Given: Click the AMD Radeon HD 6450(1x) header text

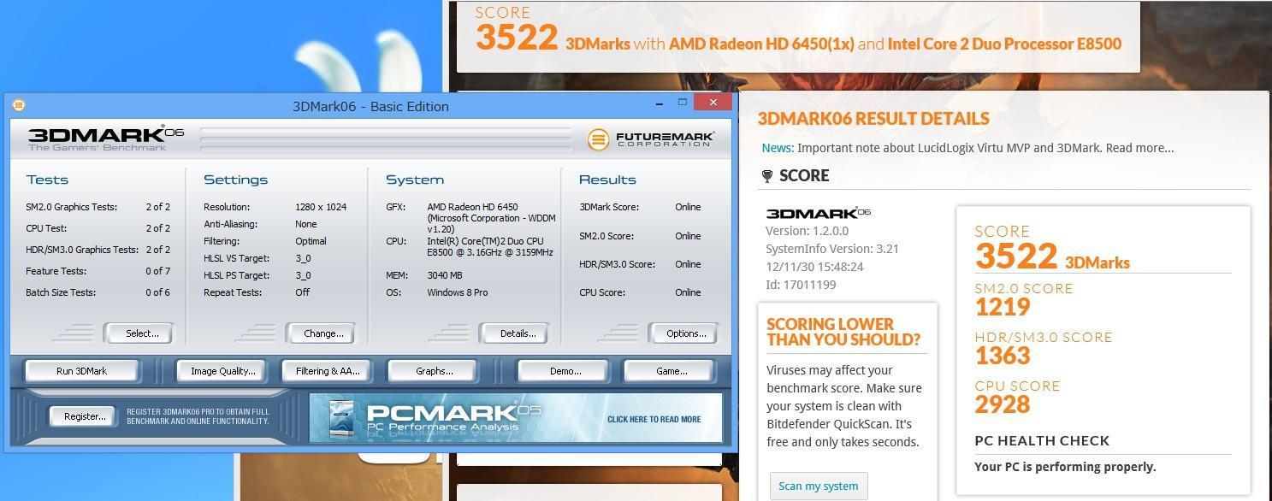Looking at the screenshot, I should click(761, 44).
